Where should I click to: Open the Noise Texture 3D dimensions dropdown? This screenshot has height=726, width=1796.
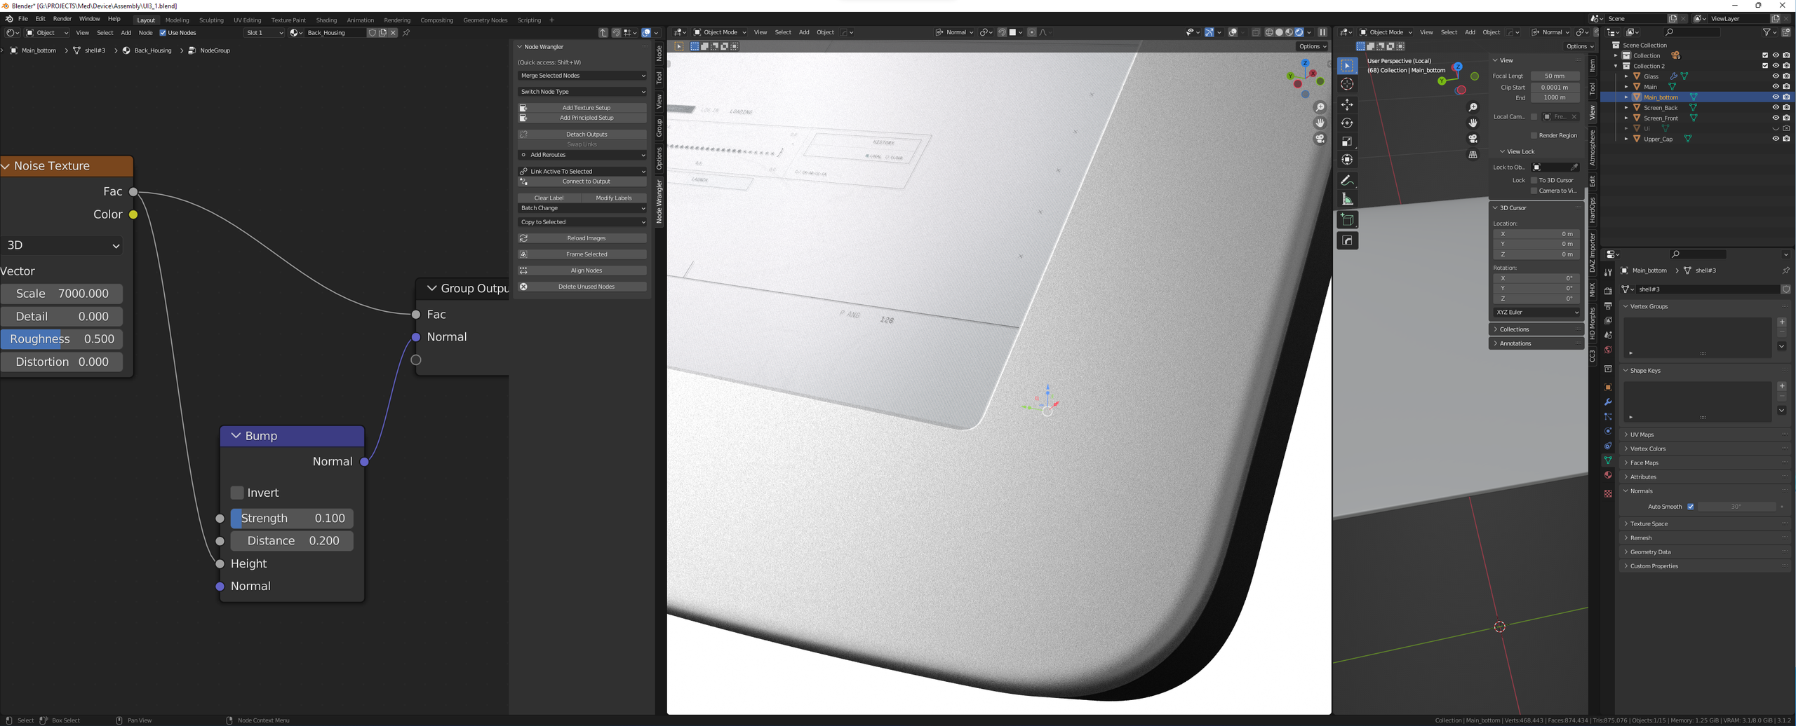click(x=63, y=245)
